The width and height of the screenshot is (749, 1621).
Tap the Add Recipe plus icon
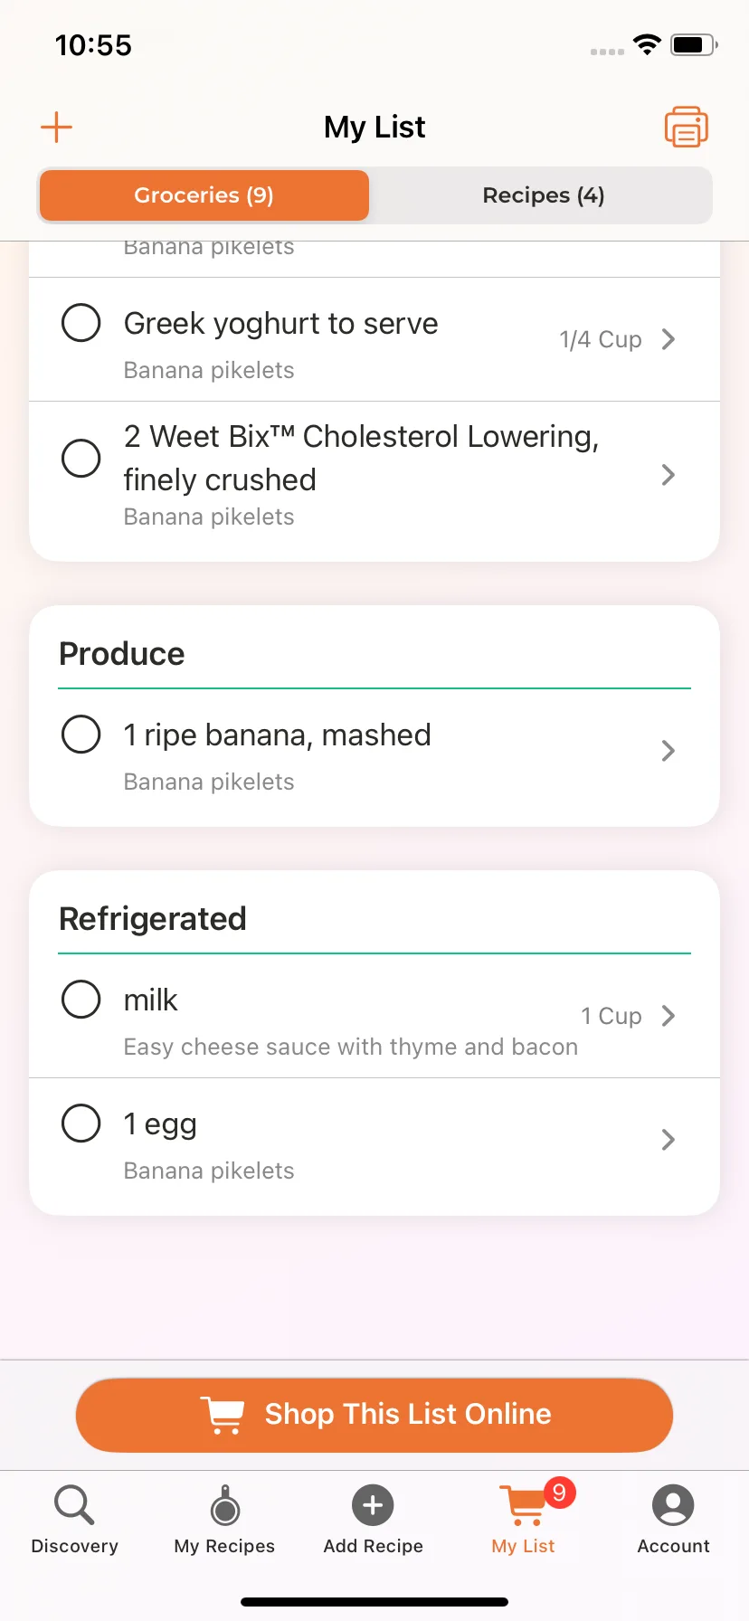(x=373, y=1505)
